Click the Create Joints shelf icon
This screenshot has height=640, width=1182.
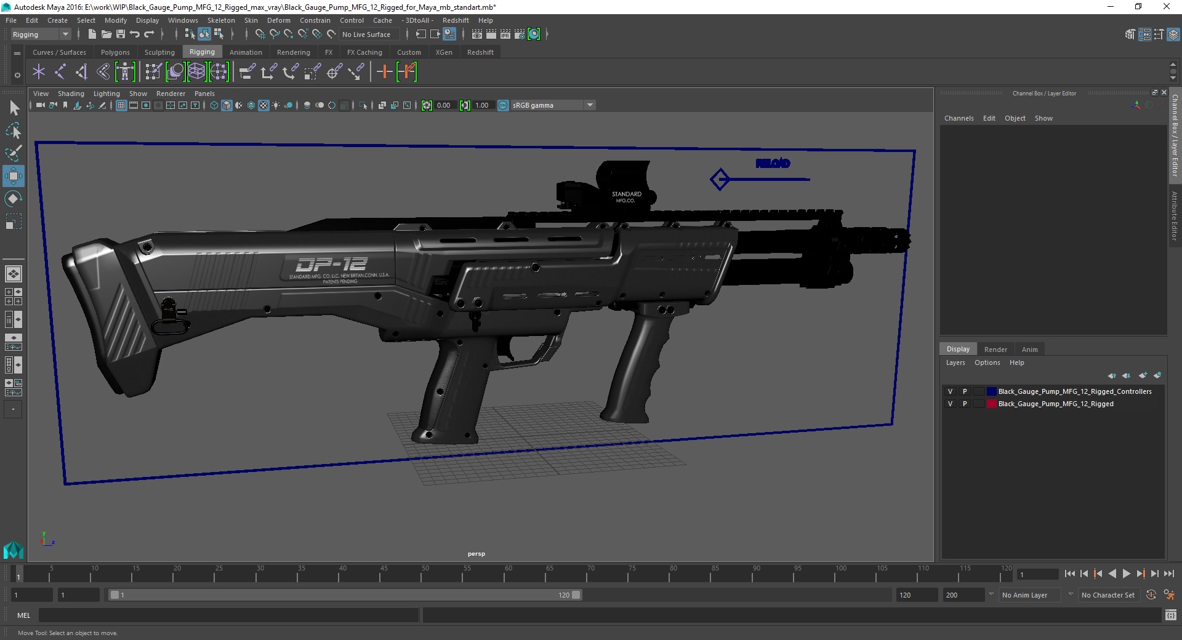60,72
